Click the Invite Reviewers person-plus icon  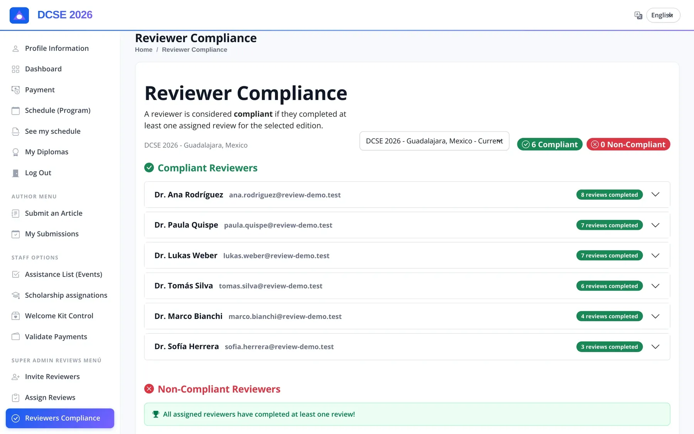[x=15, y=377]
